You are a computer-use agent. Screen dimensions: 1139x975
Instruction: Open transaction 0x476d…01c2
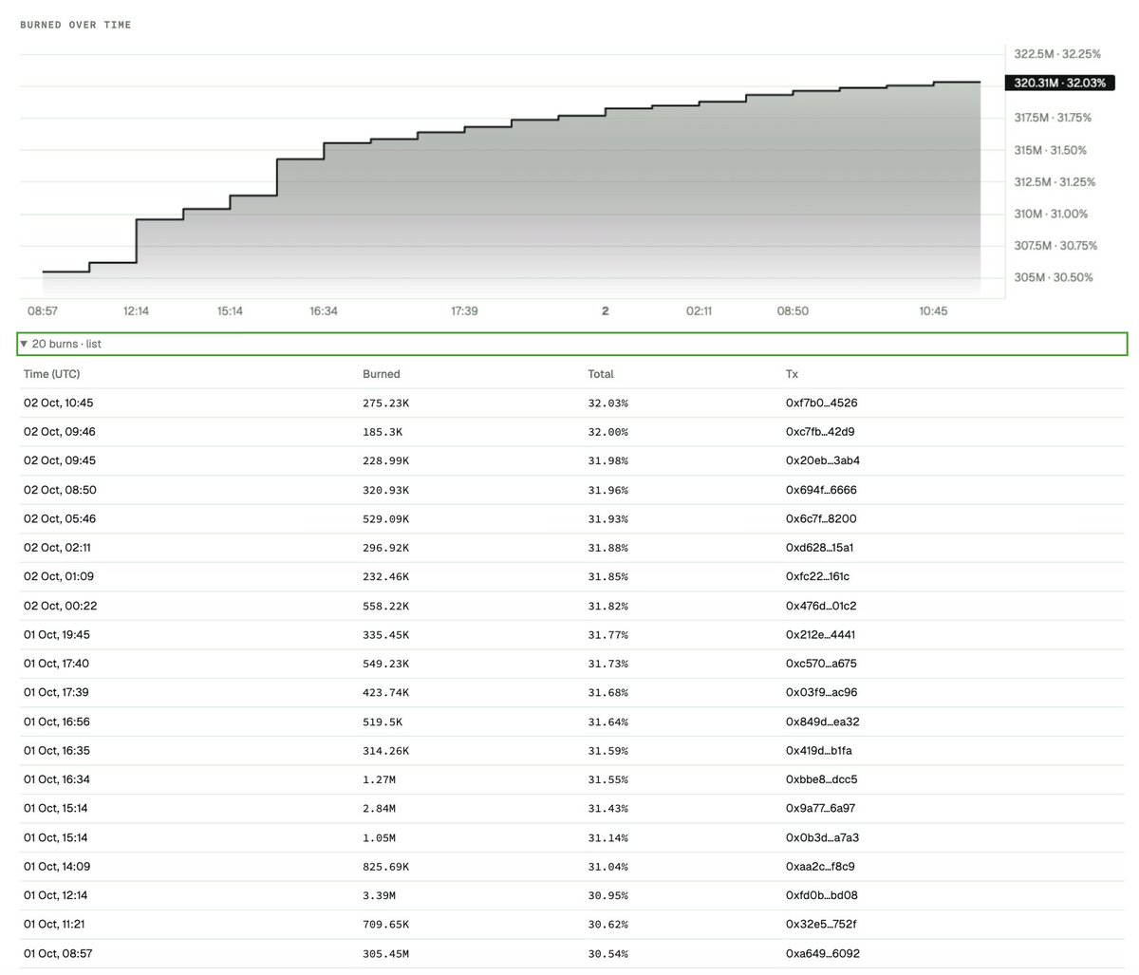(x=821, y=606)
